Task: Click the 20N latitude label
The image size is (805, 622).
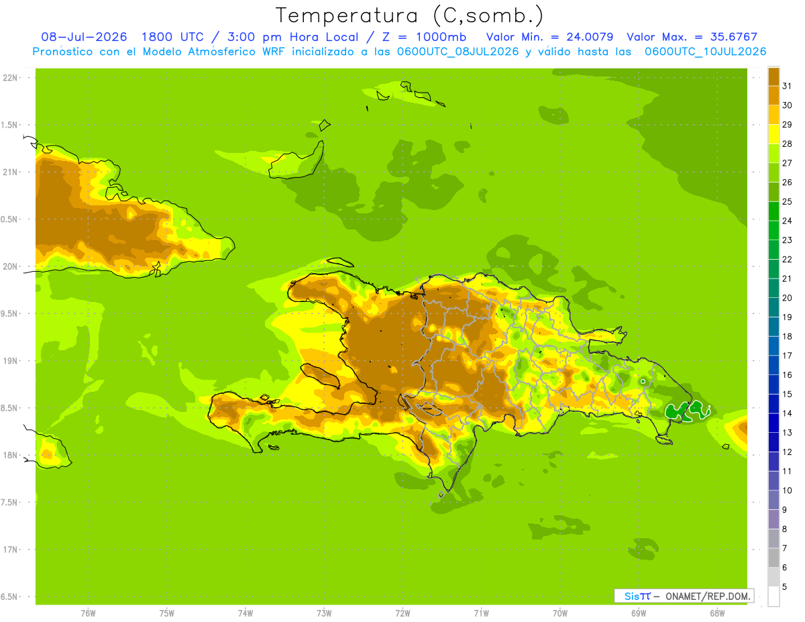Action: coord(10,266)
